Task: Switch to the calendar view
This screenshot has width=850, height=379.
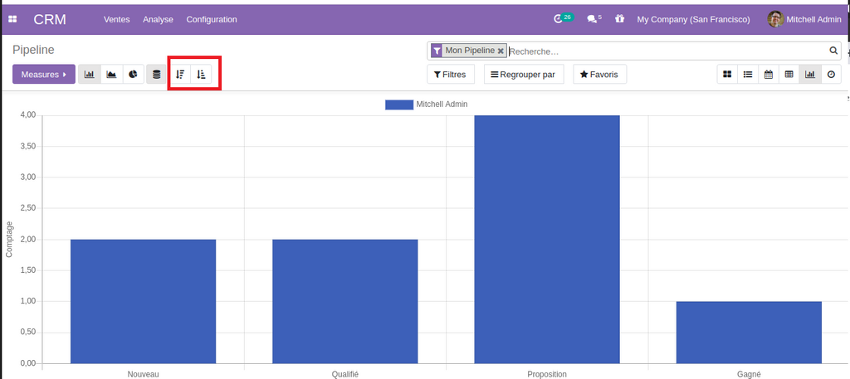Action: [769, 75]
